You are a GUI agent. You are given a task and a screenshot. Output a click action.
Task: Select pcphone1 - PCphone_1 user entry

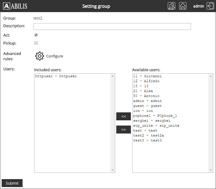pyautogui.click(x=155, y=116)
